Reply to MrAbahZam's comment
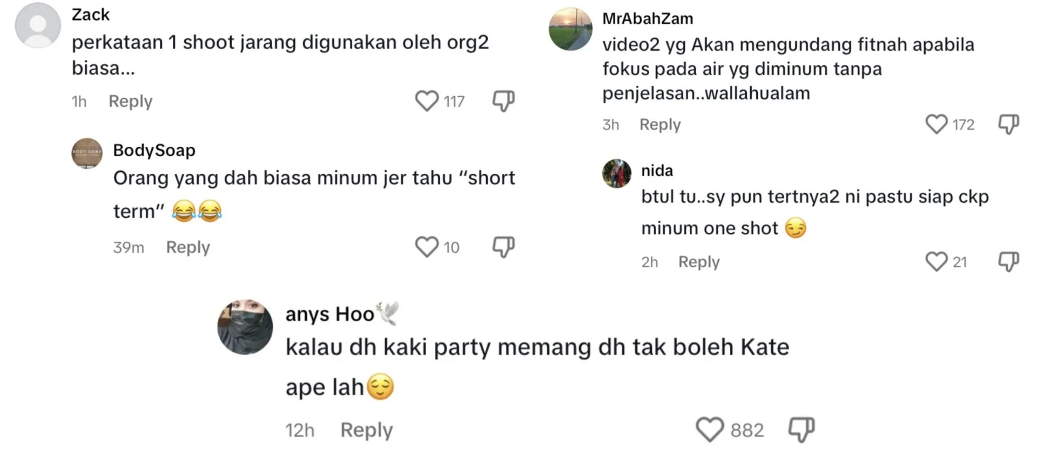1037x454 pixels. [x=660, y=125]
